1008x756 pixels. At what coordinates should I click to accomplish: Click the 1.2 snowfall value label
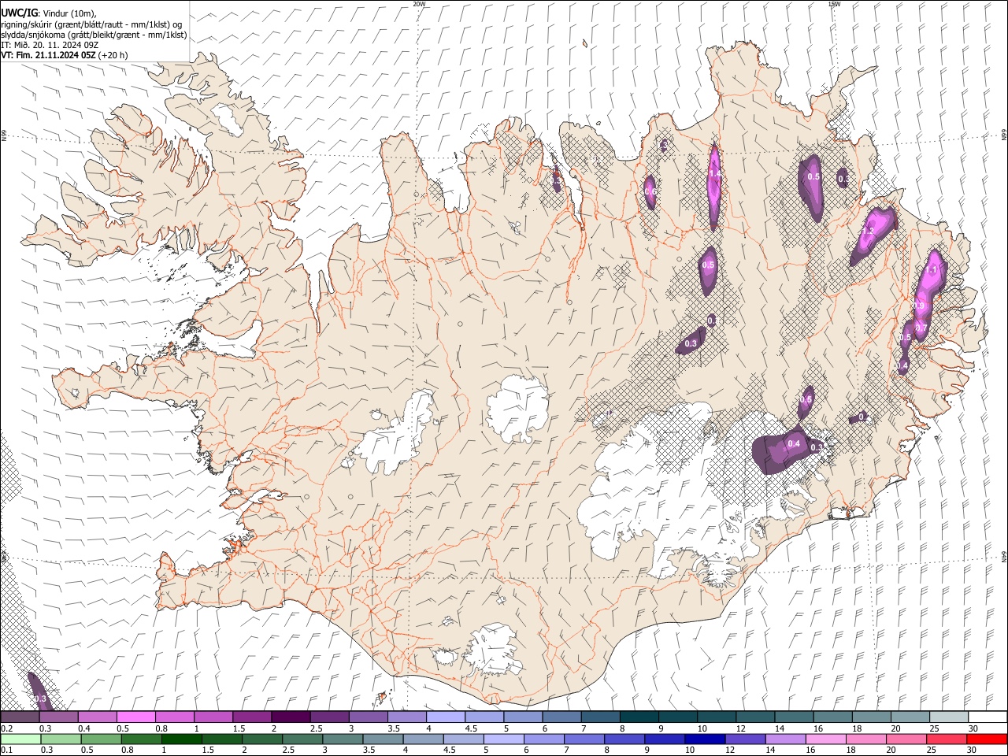click(x=868, y=232)
